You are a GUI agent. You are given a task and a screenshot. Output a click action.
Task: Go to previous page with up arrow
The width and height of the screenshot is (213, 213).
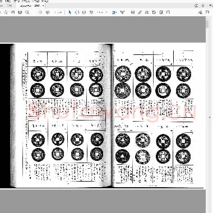tap(40, 12)
